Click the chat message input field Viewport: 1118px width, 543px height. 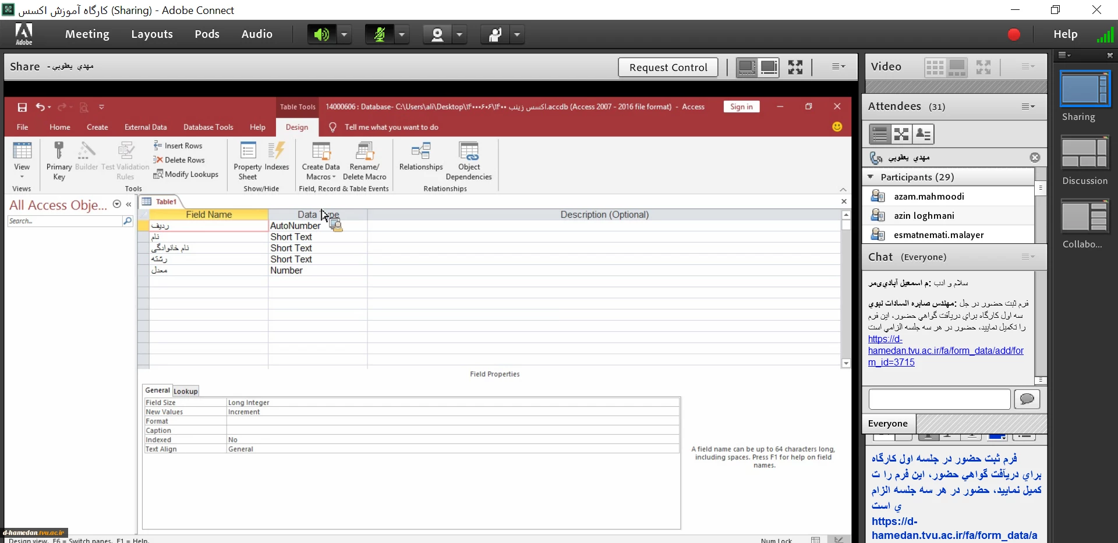click(939, 399)
